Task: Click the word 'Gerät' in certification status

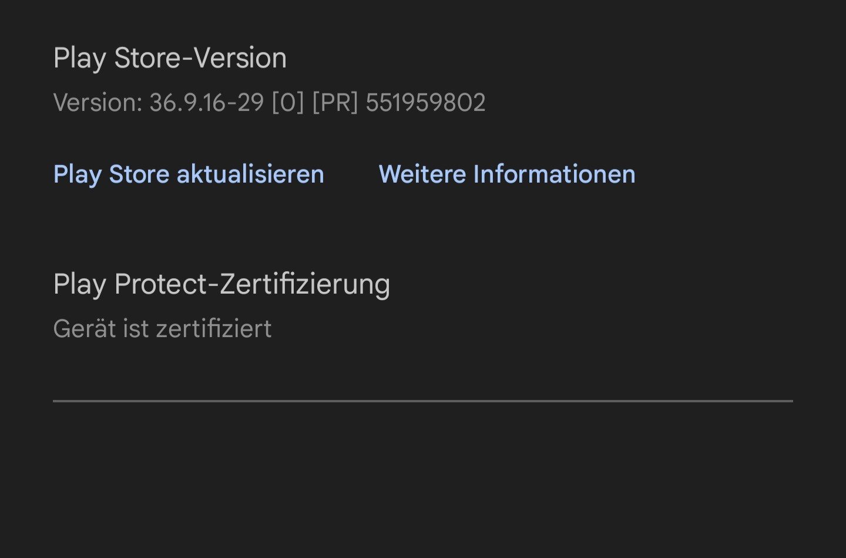Action: [85, 329]
